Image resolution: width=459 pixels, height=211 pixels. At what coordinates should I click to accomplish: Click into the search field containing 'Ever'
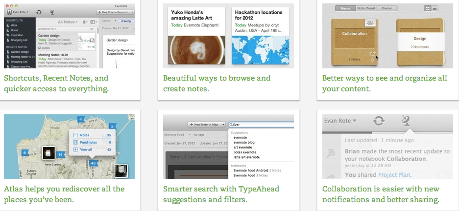pyautogui.click(x=262, y=125)
